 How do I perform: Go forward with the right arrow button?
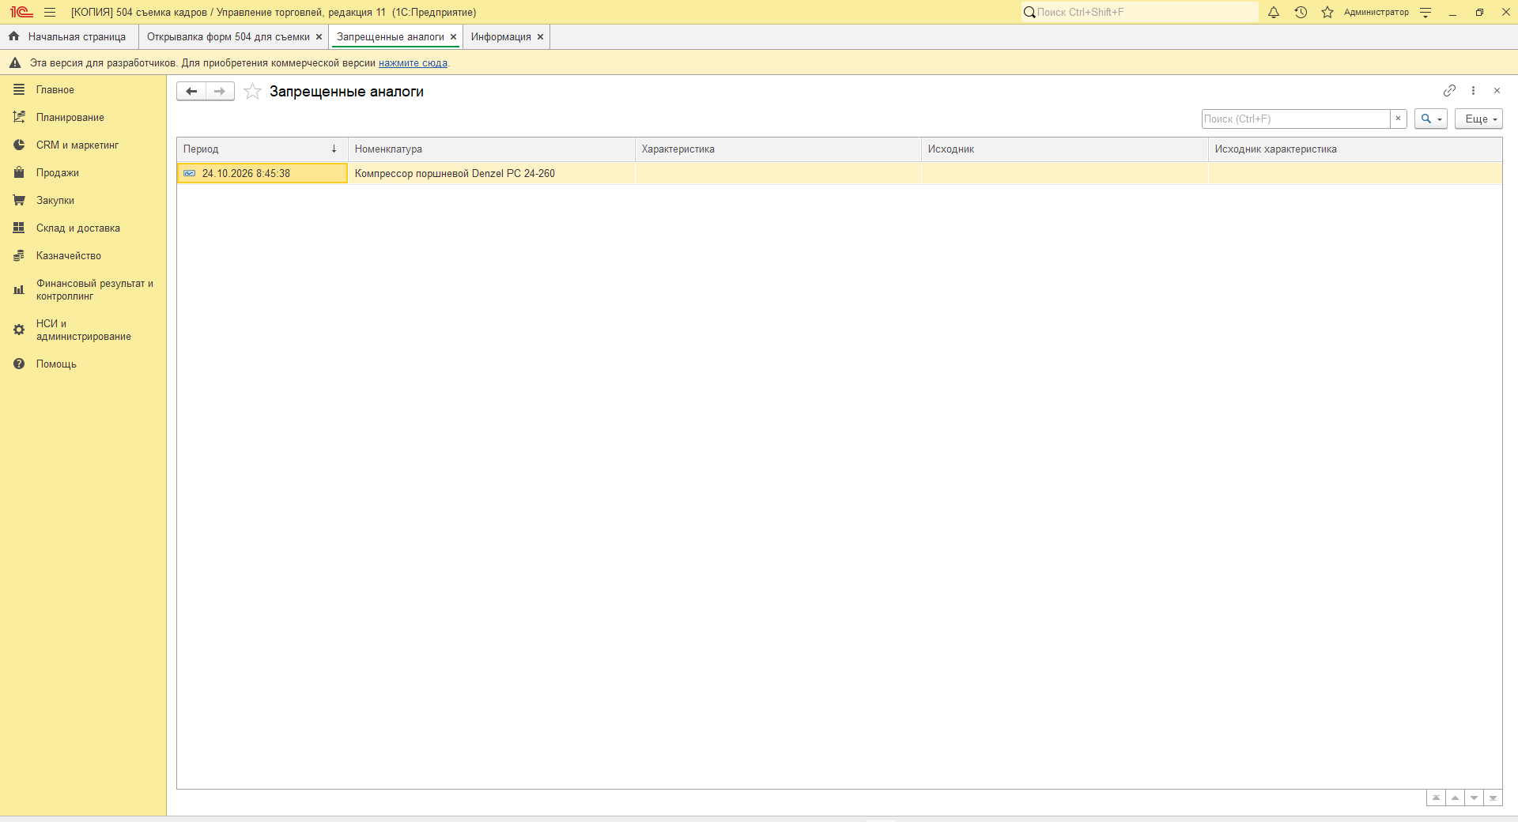click(220, 92)
